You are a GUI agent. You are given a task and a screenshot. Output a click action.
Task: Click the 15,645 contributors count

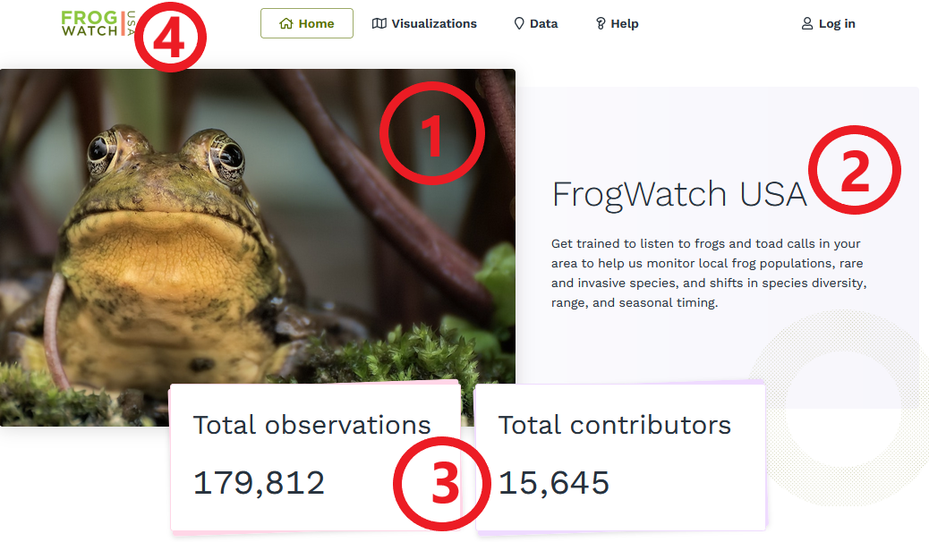554,483
